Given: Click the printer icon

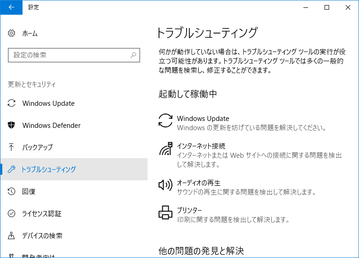Looking at the screenshot, I should [165, 212].
